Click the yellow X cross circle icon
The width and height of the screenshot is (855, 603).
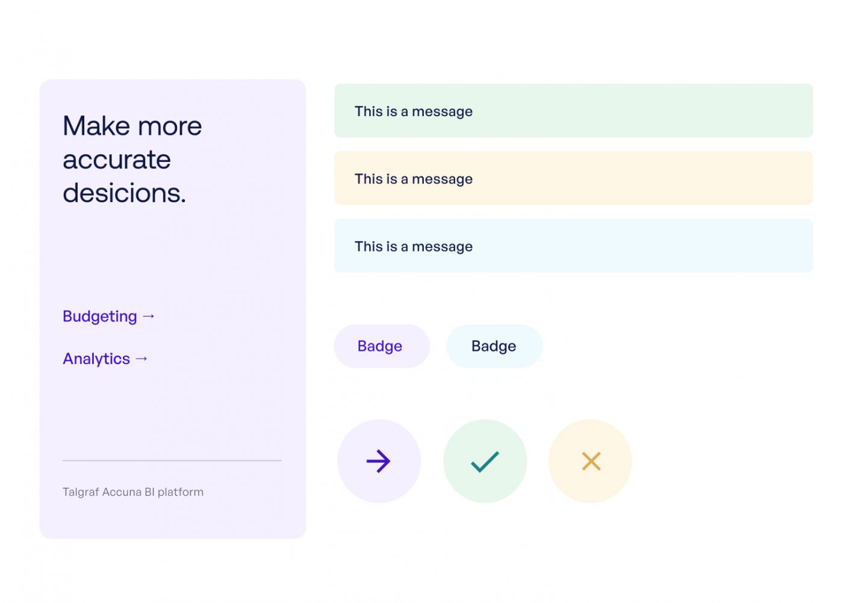click(x=591, y=461)
